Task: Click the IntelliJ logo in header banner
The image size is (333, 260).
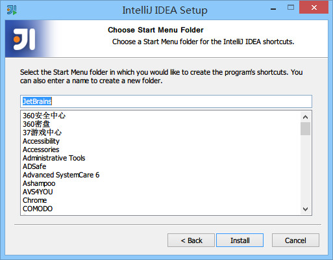Action: pyautogui.click(x=24, y=39)
